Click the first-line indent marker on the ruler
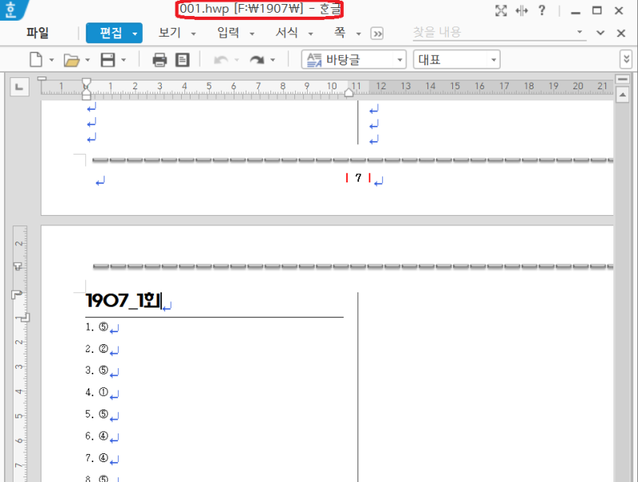Screen dimensions: 638x482 (x=86, y=82)
